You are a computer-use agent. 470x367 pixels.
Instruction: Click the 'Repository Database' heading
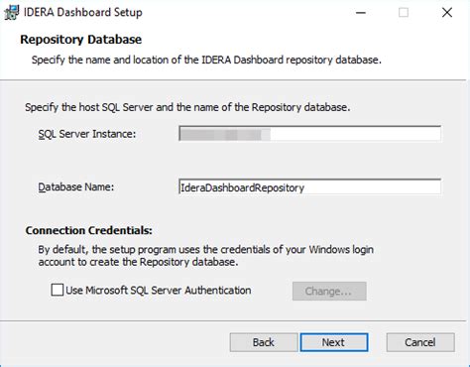[x=81, y=40]
